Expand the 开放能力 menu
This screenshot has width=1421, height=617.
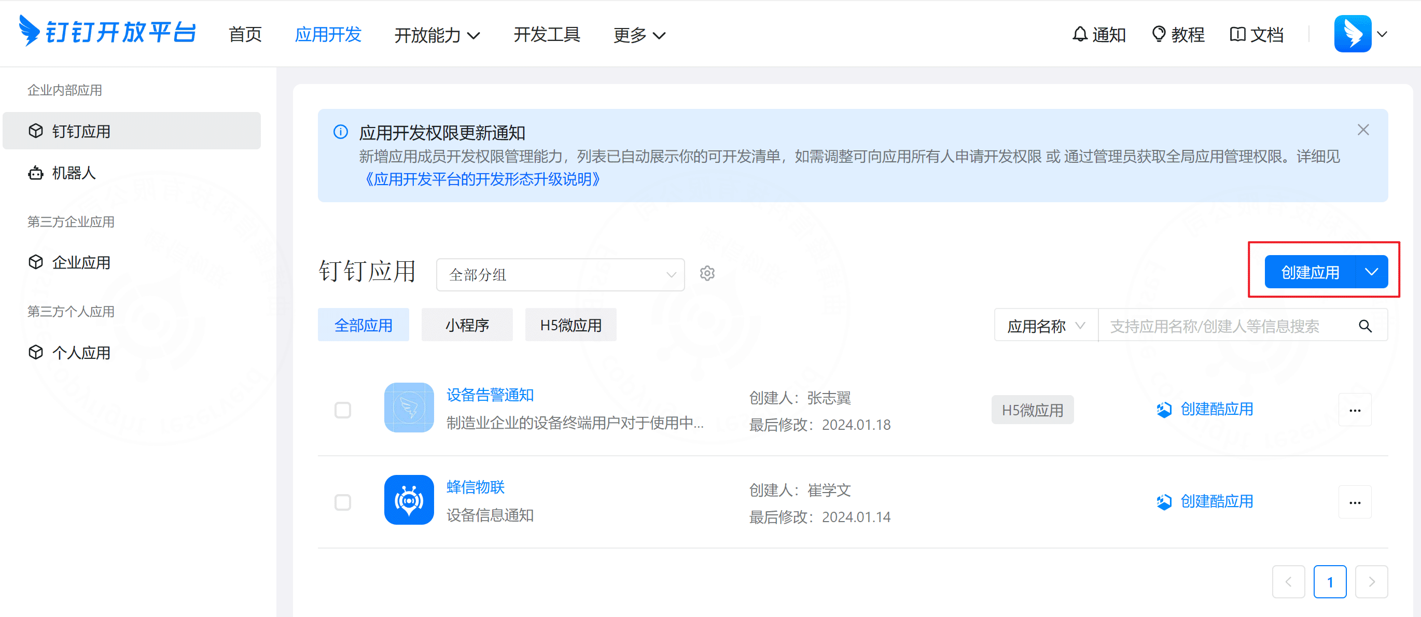point(437,35)
